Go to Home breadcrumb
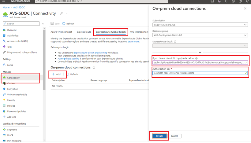This screenshot has width=251, height=143. tap(6, 8)
